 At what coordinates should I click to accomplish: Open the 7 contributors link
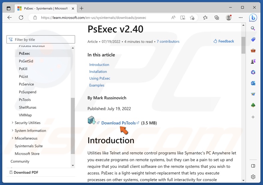point(168,42)
